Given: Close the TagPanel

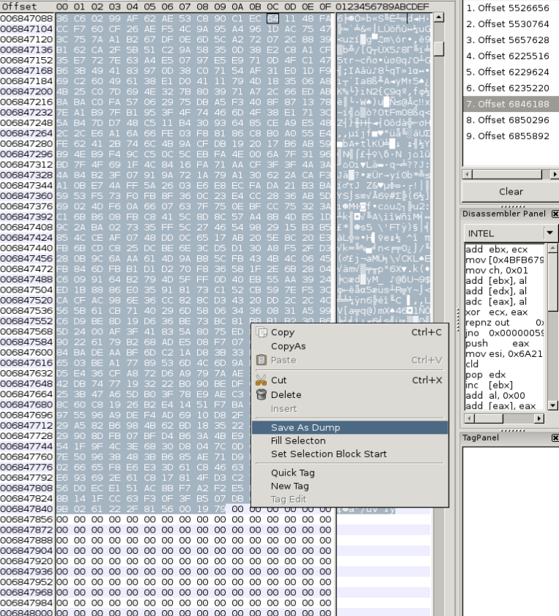Looking at the screenshot, I should click(x=555, y=437).
